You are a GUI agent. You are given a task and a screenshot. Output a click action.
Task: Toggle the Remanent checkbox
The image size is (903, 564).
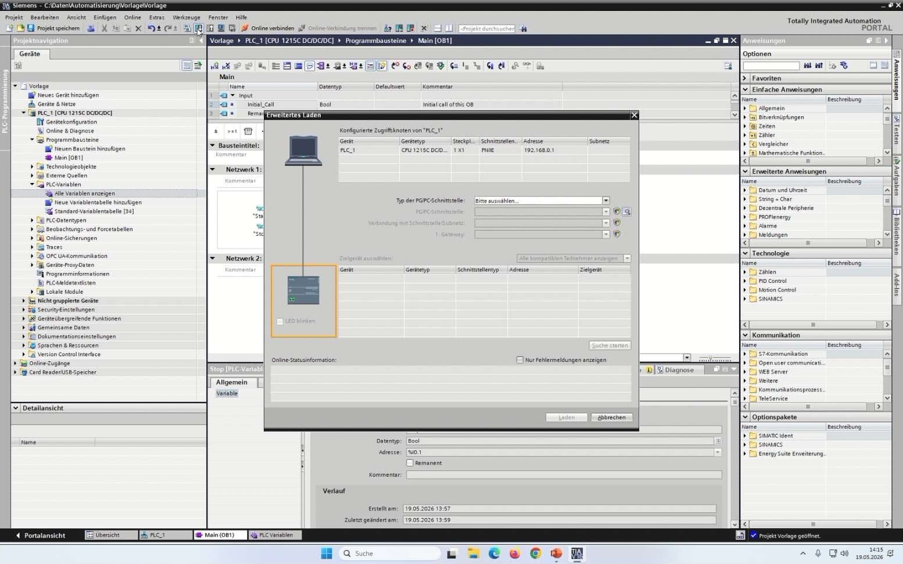410,463
